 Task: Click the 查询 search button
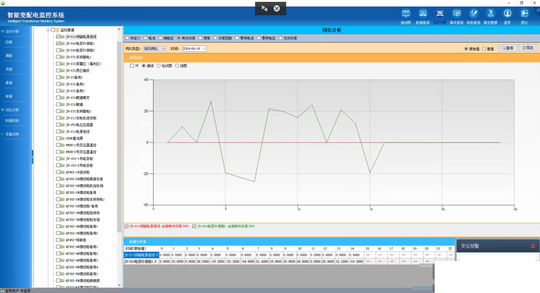pyautogui.click(x=507, y=48)
